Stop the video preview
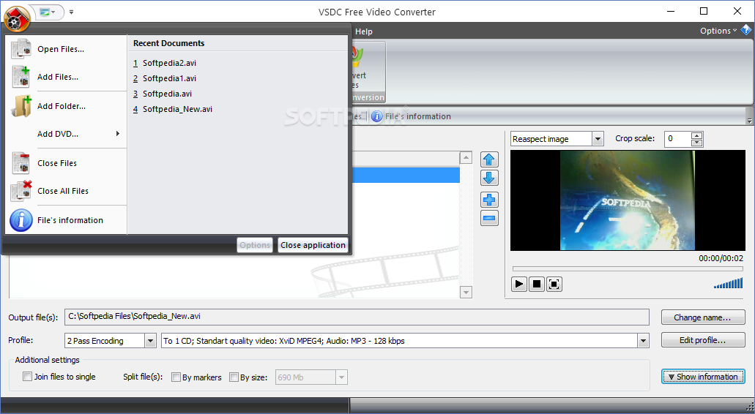 536,285
